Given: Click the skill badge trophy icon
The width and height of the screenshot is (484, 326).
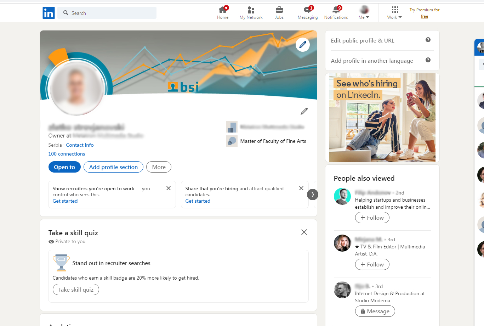Looking at the screenshot, I should coord(61,263).
